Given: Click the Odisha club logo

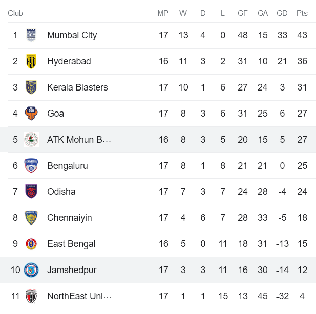Looking at the screenshot, I should point(31,192).
